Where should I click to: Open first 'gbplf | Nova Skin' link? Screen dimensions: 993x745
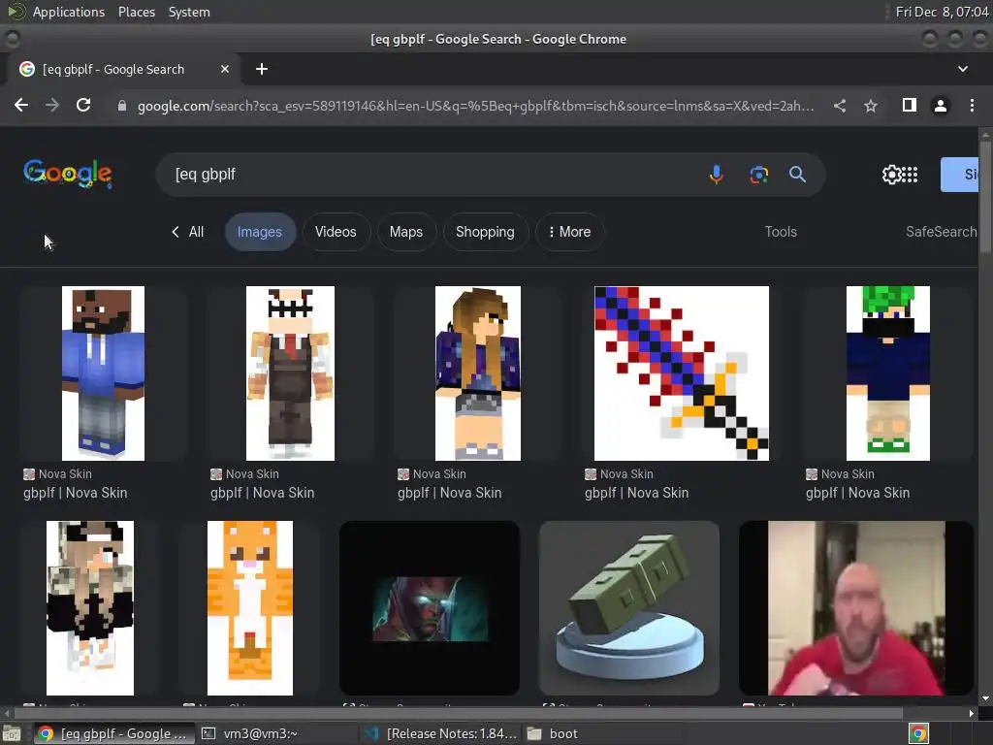pos(76,493)
